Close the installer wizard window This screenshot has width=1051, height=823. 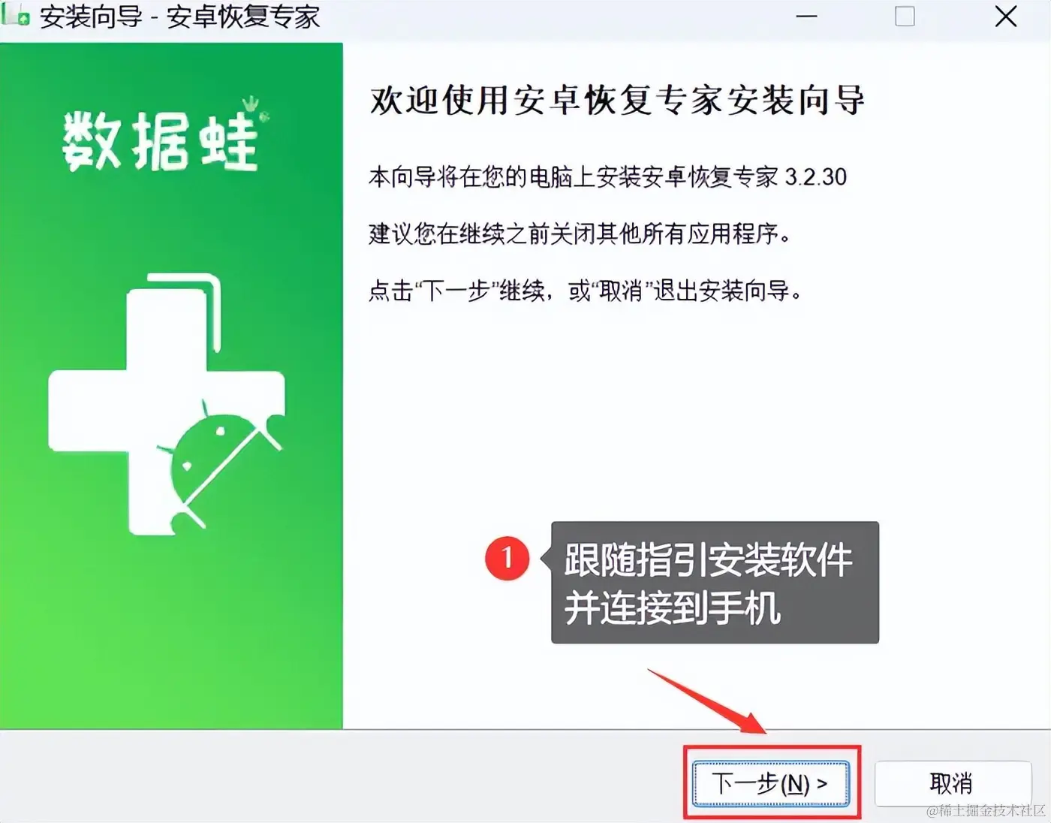[1005, 17]
